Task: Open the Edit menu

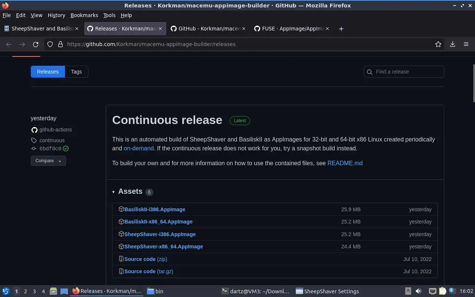Action: coord(21,15)
